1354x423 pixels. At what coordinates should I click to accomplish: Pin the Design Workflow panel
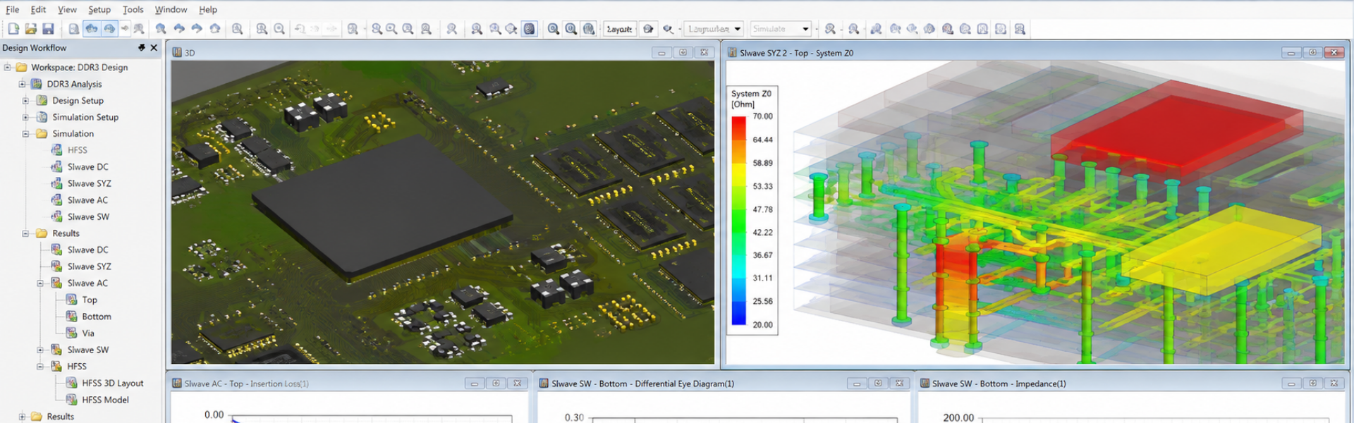coord(142,47)
